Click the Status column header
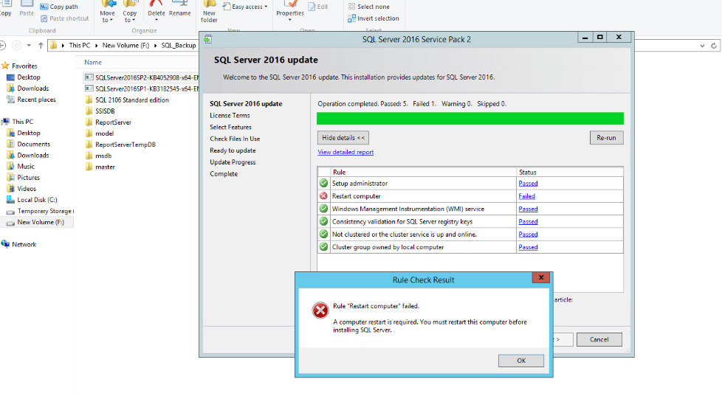The image size is (722, 396). click(570, 172)
